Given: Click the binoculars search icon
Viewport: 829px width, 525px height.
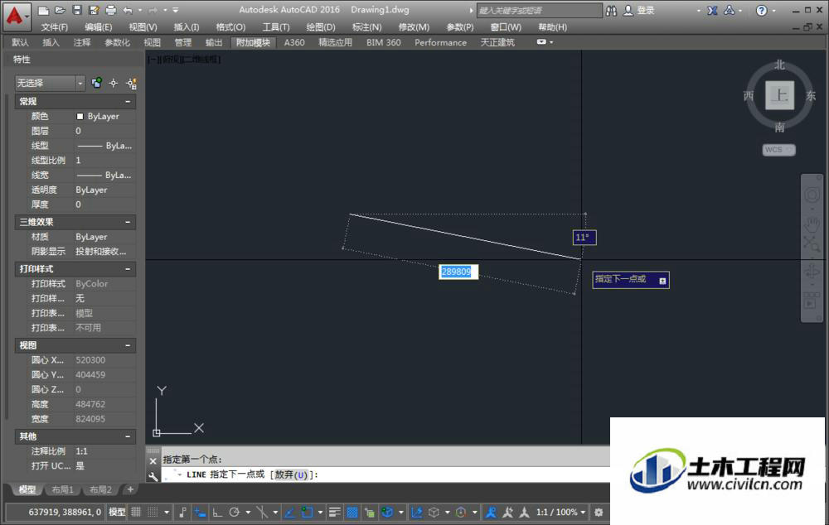Looking at the screenshot, I should pos(611,10).
